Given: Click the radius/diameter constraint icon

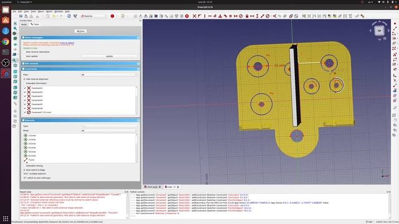Looking at the screenshot, I should coord(267,16).
